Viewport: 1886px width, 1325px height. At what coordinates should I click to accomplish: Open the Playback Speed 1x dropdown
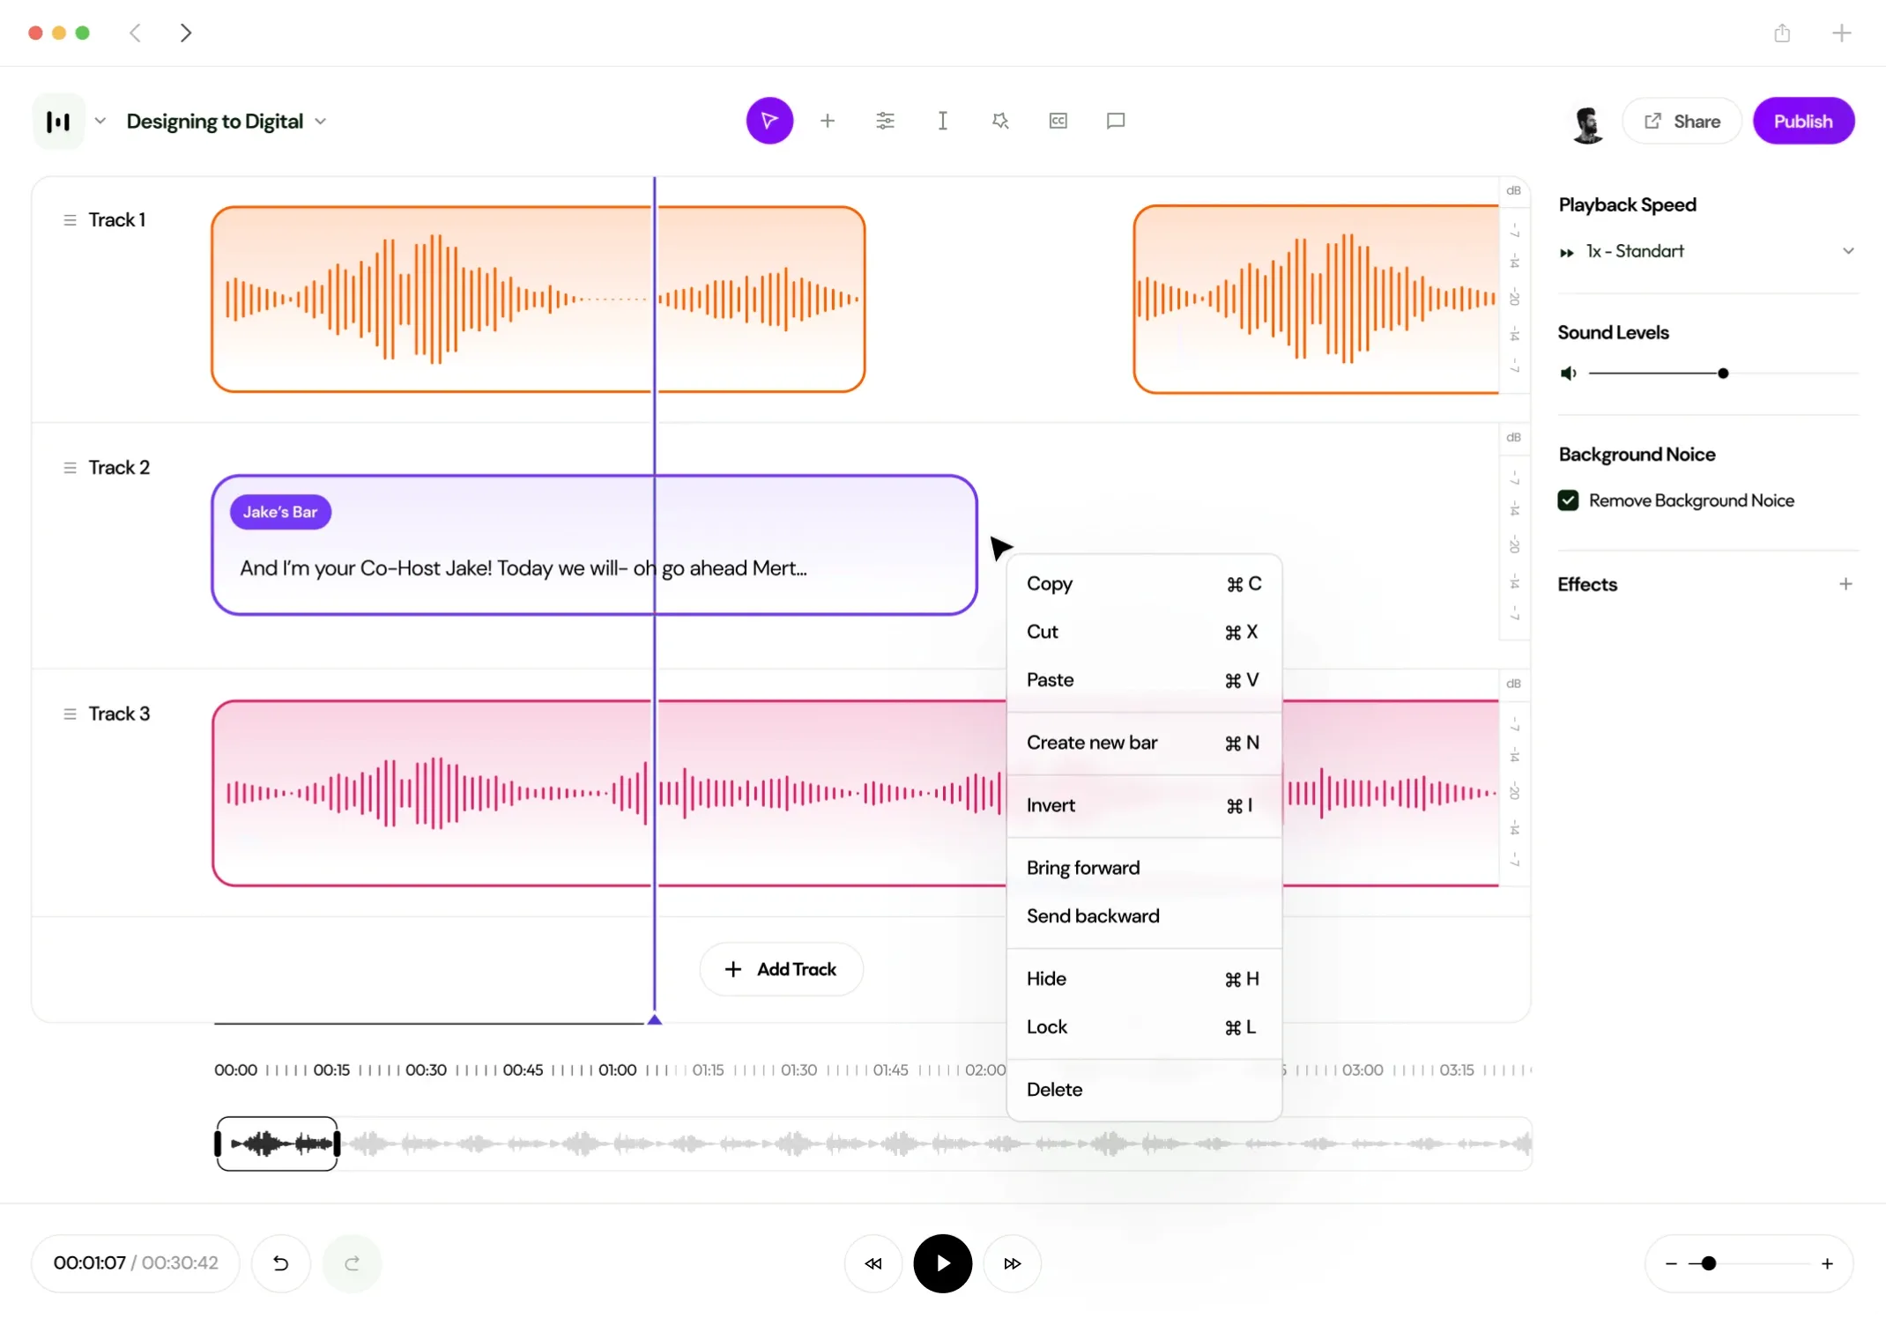[x=1707, y=251]
